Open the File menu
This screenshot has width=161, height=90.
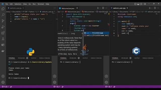7,4
